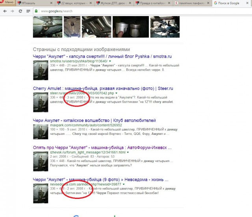Click the Yandex favicon on 'памятник панфилов' tab
This screenshot has height=217, width=252.
point(176,3)
